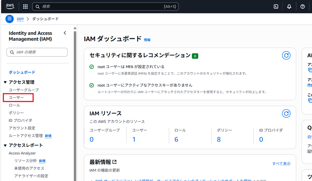Screen dimensions: 312x181
Task: Collapse the アクセス管理 section
Action: point(5,82)
